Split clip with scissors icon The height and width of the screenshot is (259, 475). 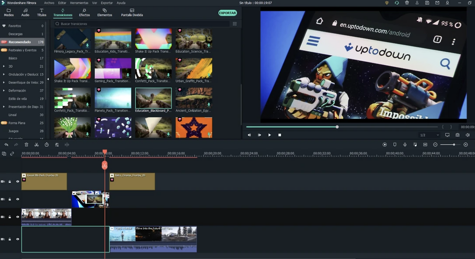point(36,145)
